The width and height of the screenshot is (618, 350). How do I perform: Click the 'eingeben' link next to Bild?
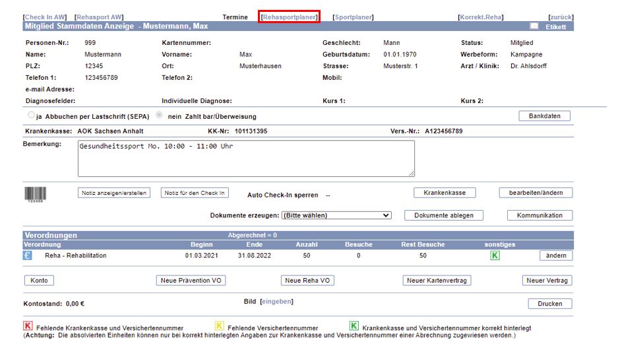coord(276,301)
